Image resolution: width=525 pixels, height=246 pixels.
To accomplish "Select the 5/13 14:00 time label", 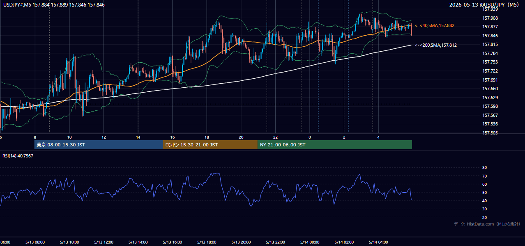I will click(138, 242).
